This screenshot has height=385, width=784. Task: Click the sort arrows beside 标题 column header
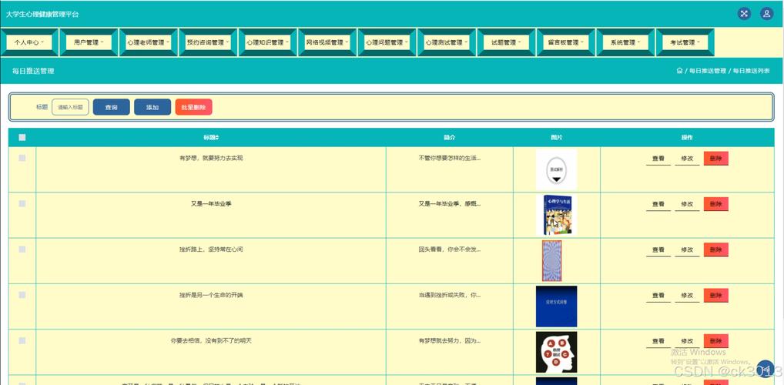(x=217, y=138)
